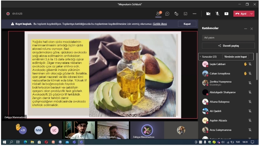
Task: Open more actions ellipsis in meeting toolbar
Action: [x=195, y=14]
